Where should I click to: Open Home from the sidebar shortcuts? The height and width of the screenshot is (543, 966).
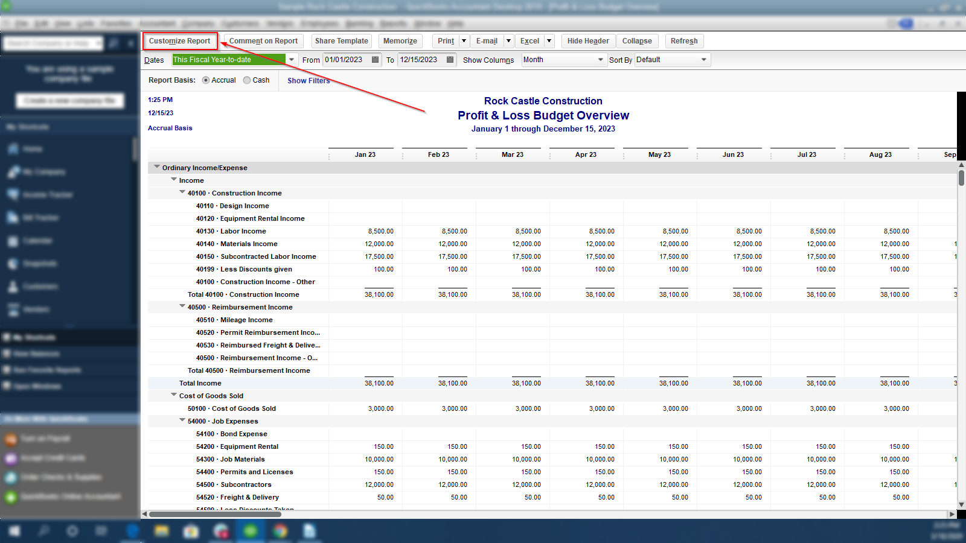tap(33, 149)
